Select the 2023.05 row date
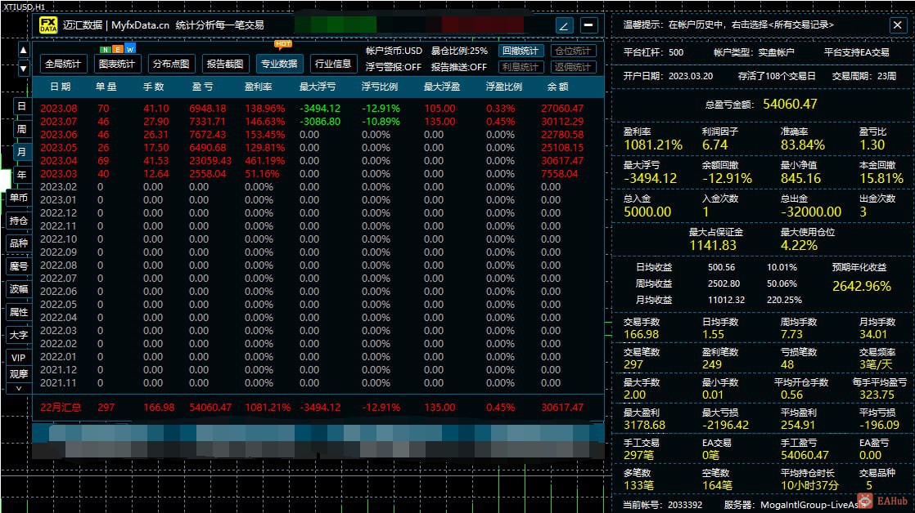915x513 pixels. [x=58, y=148]
